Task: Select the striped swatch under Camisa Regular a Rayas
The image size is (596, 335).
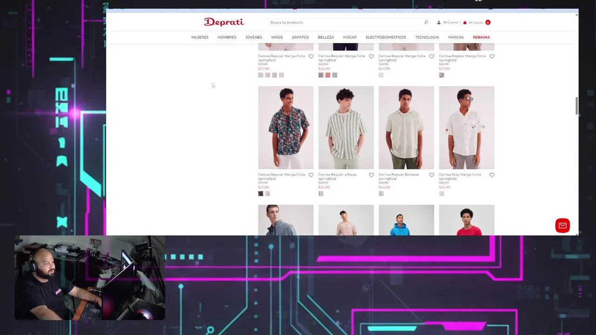Action: pyautogui.click(x=321, y=194)
